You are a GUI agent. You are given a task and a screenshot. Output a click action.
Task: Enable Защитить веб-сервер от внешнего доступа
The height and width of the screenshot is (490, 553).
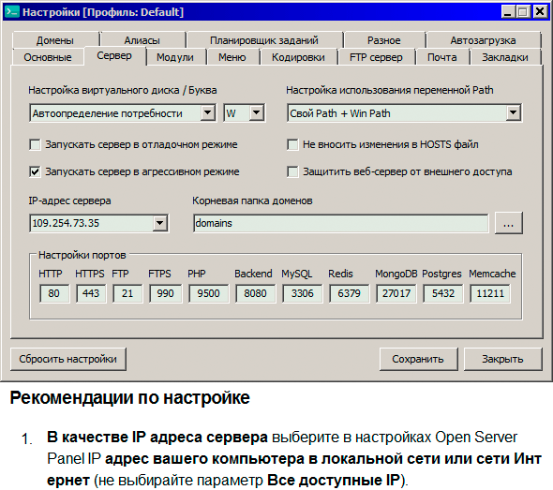(x=292, y=171)
